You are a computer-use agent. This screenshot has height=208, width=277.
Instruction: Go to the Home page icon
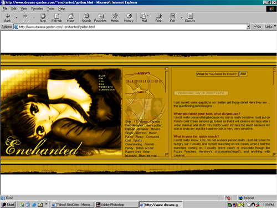point(70,16)
